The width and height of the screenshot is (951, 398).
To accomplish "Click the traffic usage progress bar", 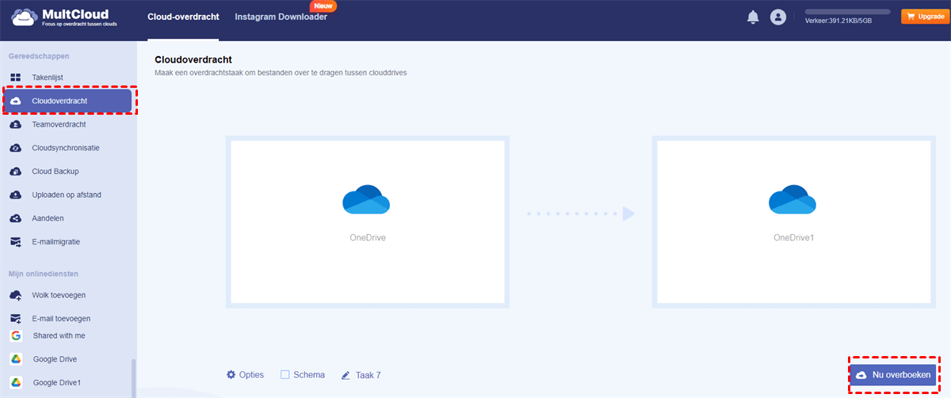I will pyautogui.click(x=847, y=13).
